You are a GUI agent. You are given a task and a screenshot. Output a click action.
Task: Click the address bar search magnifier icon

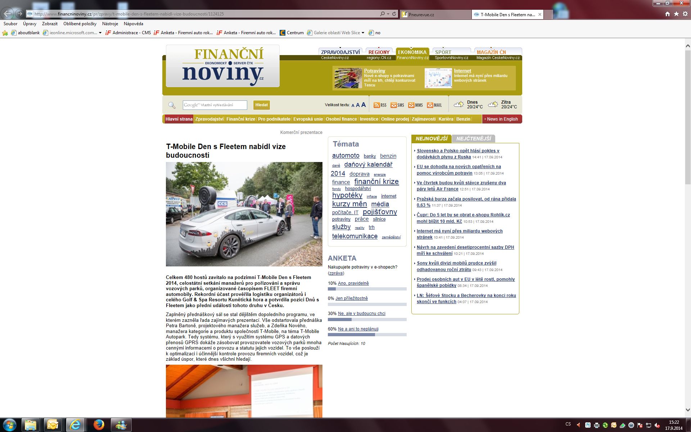(382, 14)
